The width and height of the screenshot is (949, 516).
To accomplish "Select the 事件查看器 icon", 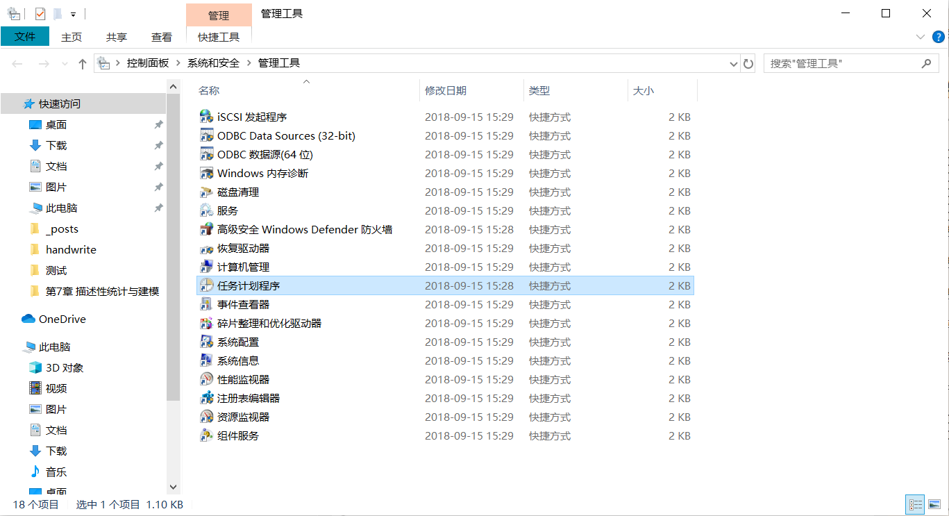I will click(206, 304).
